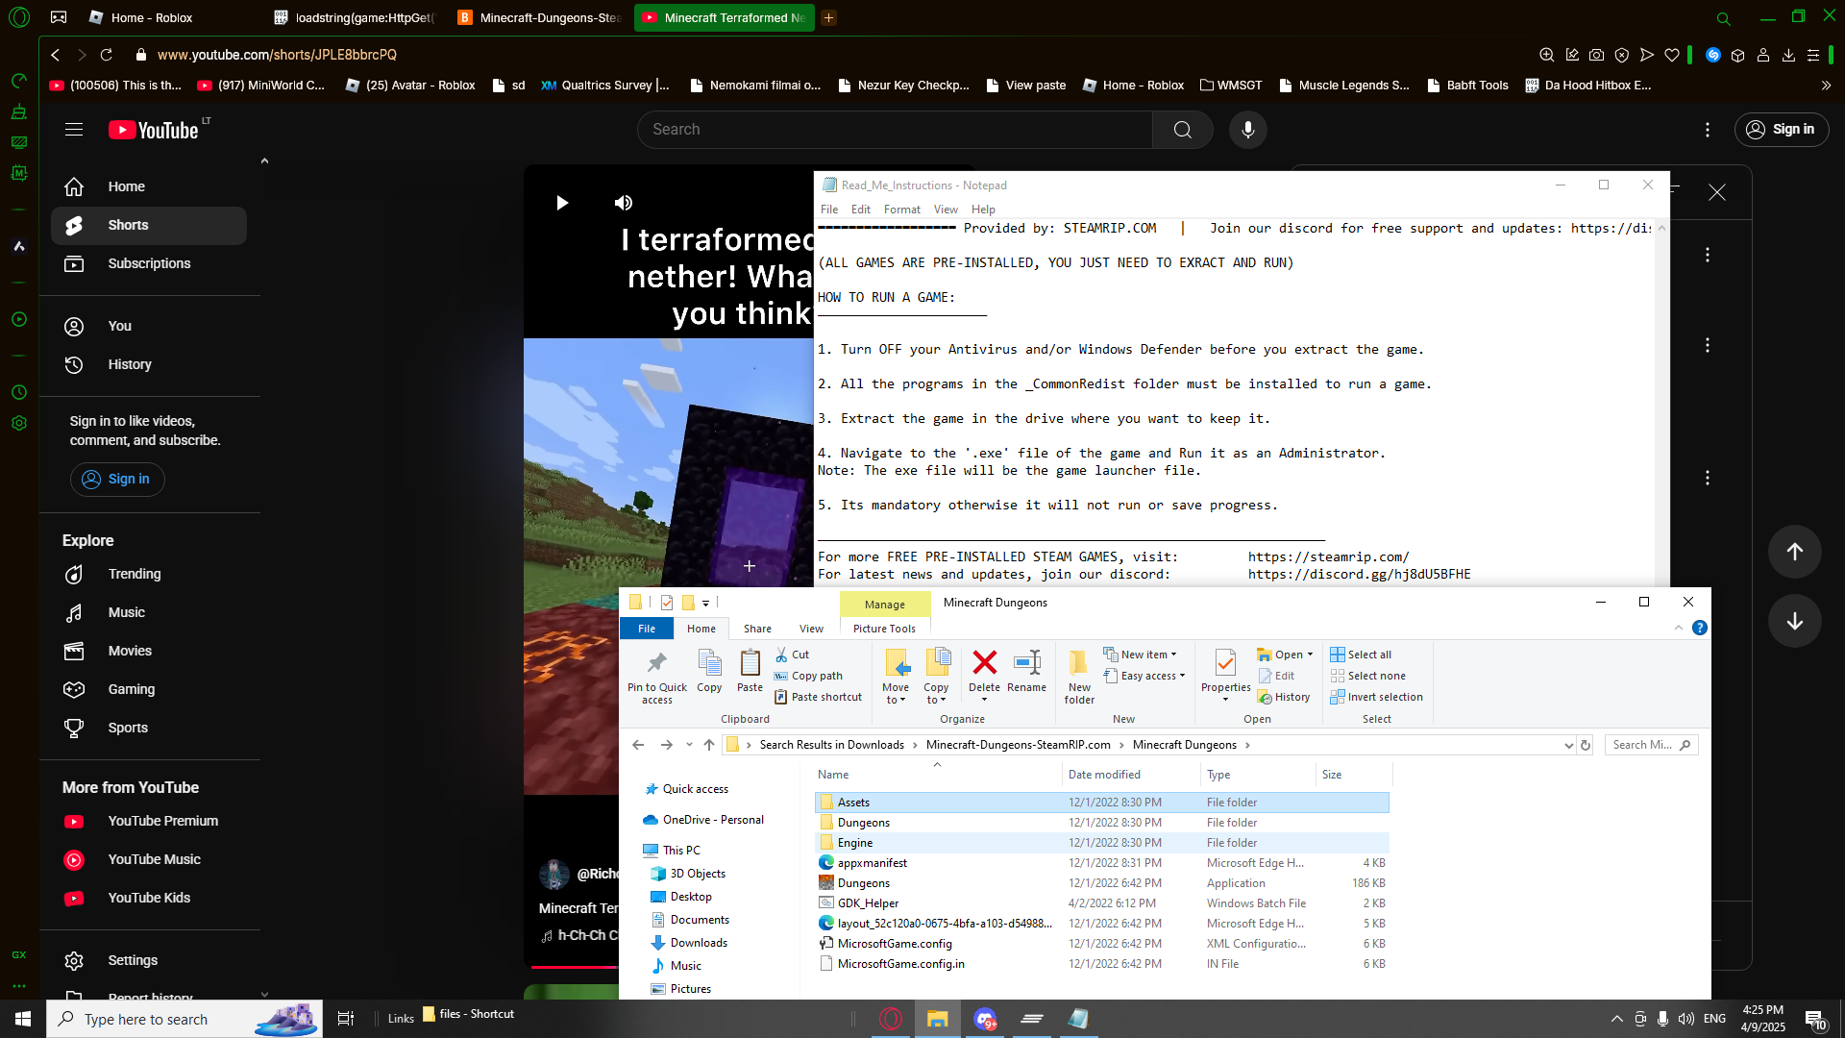Click the YouTube search magnifier button
This screenshot has height=1038, width=1845.
tap(1182, 130)
